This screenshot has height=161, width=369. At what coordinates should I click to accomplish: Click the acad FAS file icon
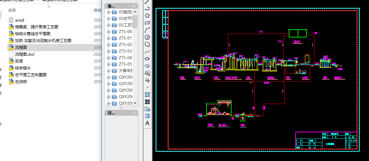pos(11,20)
